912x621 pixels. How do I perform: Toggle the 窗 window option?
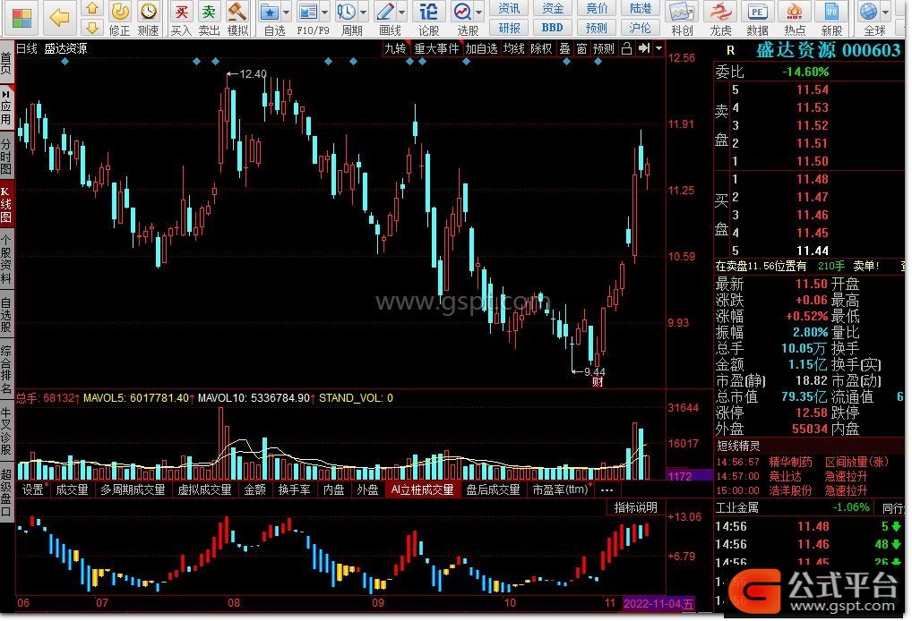[581, 49]
